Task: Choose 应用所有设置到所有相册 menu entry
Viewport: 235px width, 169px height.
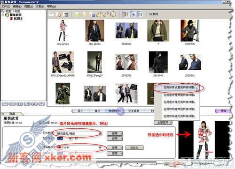Action: [179, 88]
